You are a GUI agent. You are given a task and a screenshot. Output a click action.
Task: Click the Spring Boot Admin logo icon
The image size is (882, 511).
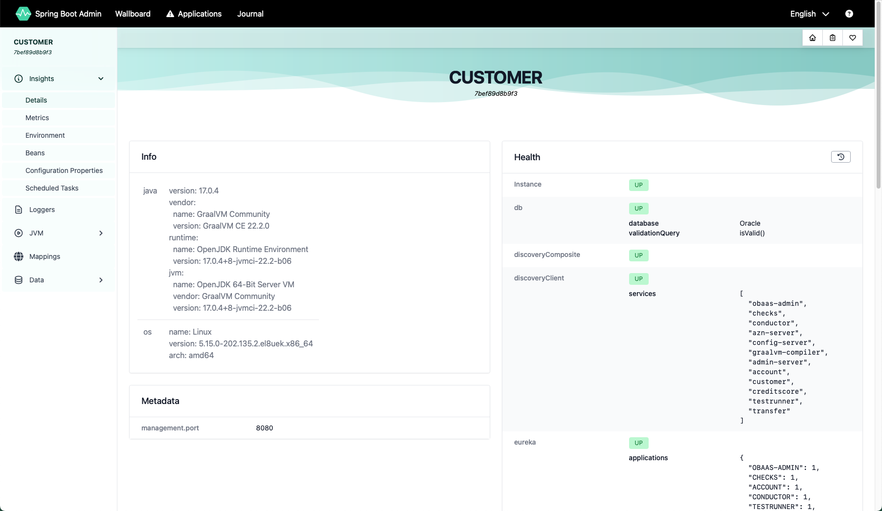click(x=23, y=14)
